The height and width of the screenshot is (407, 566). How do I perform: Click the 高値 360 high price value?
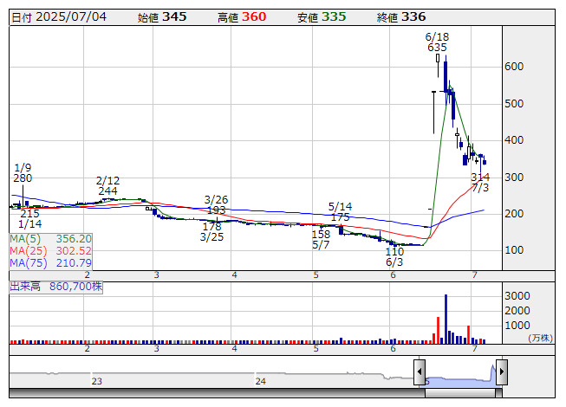241,17
